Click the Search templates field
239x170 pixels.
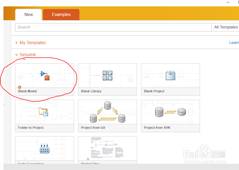pos(113,27)
